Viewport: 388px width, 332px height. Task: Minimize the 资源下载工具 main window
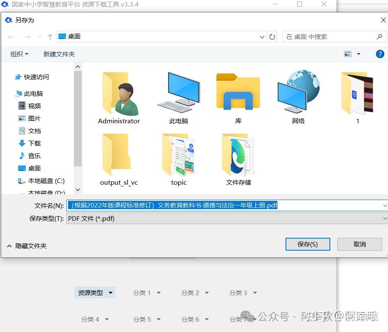coord(276,4)
